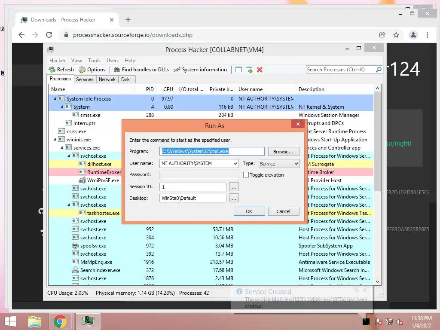Collapse the svchost.exe node above dllhost.exe
This screenshot has height=330, width=440.
(x=69, y=156)
